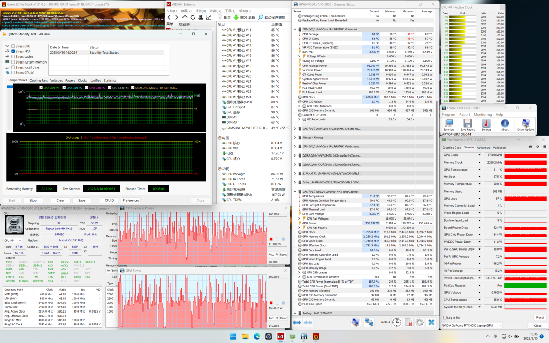Open the Hot Spot sensor dropdown in GPU-Z
The width and height of the screenshot is (549, 343).
(480, 177)
